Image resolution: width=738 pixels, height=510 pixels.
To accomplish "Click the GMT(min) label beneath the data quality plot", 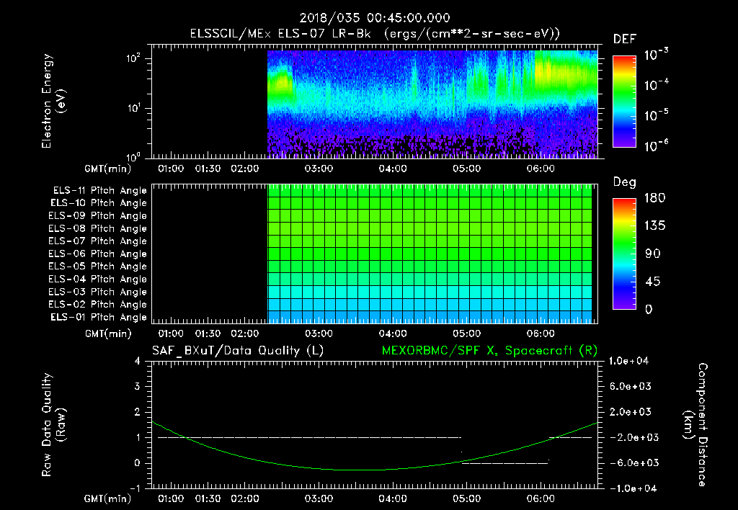I will tap(108, 498).
